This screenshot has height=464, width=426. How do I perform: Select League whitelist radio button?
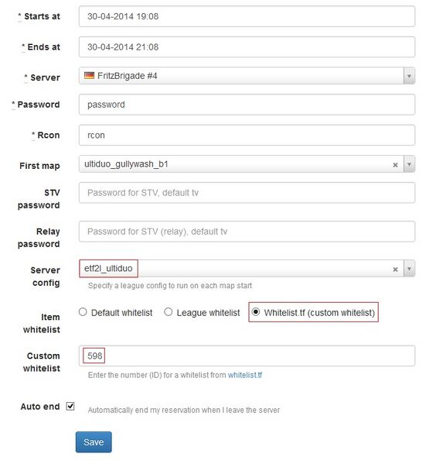click(x=168, y=312)
